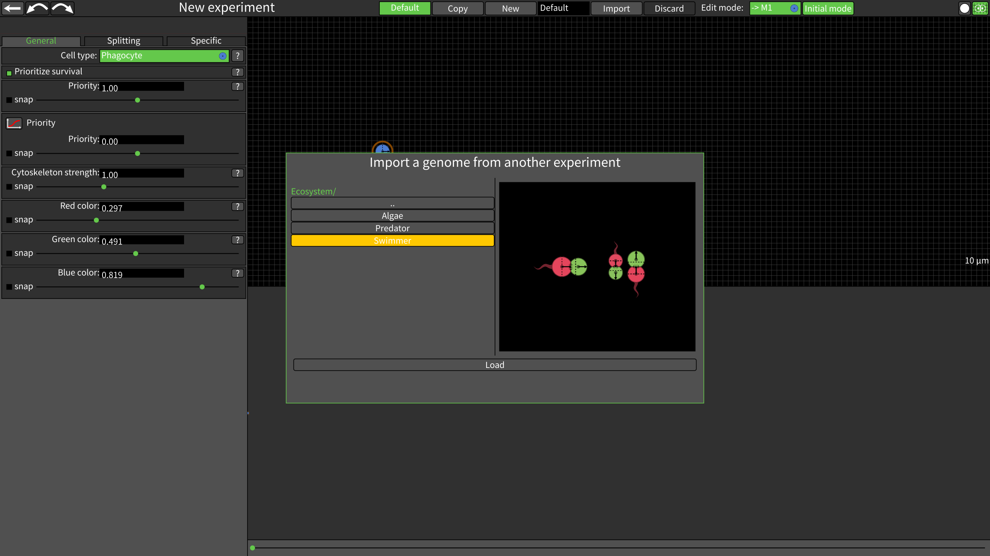Enable snap for the second Priority slider
The width and height of the screenshot is (990, 556).
click(9, 153)
